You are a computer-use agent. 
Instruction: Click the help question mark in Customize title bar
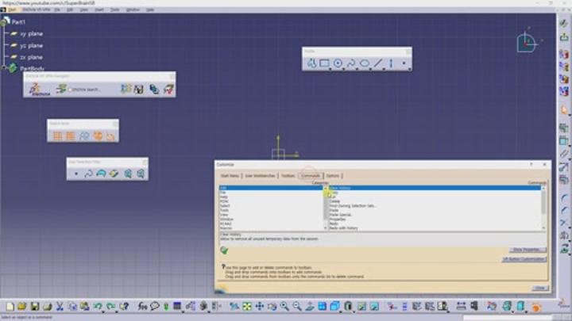531,165
